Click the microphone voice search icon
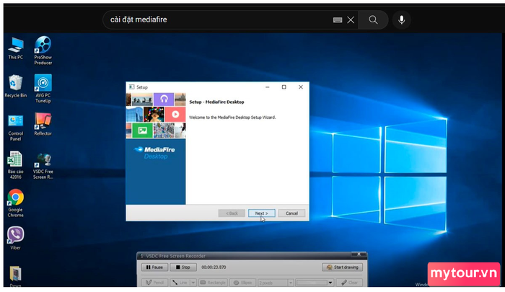 402,20
